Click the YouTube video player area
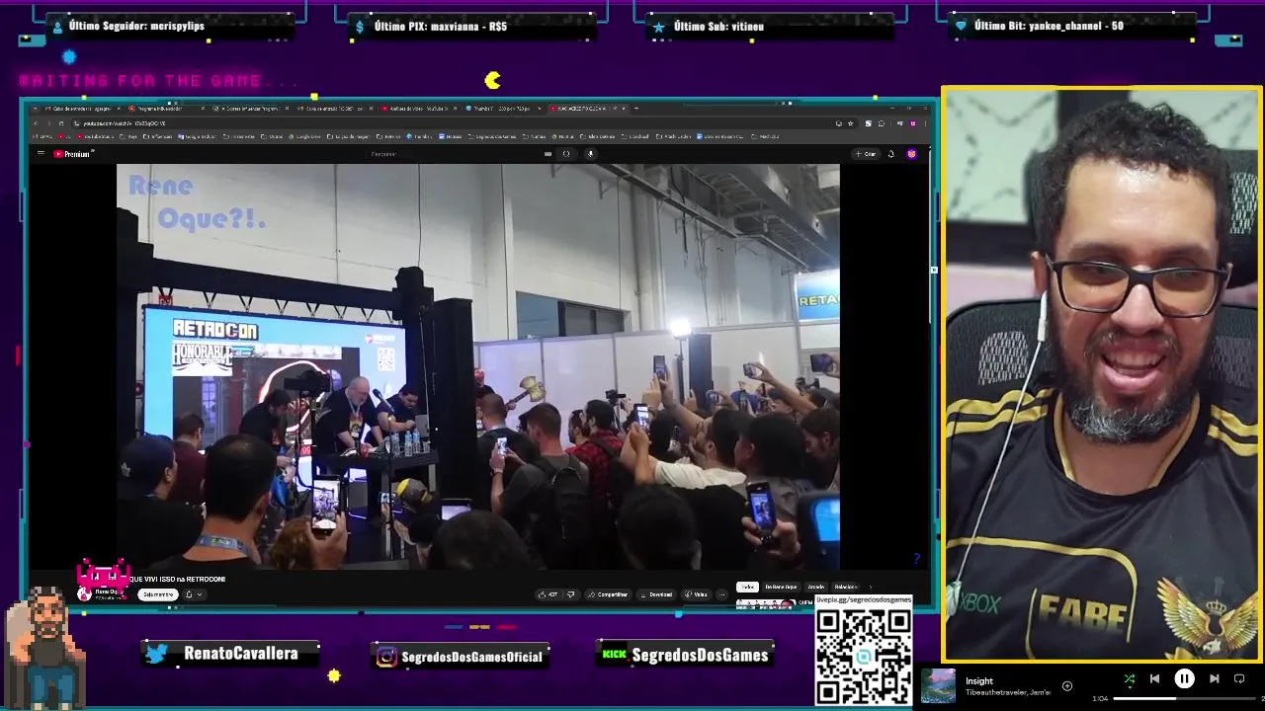Image resolution: width=1265 pixels, height=711 pixels. [x=478, y=366]
